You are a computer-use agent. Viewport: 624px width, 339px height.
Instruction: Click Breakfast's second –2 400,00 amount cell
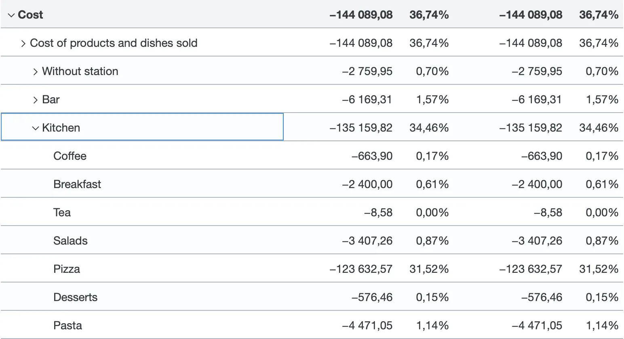(x=537, y=184)
